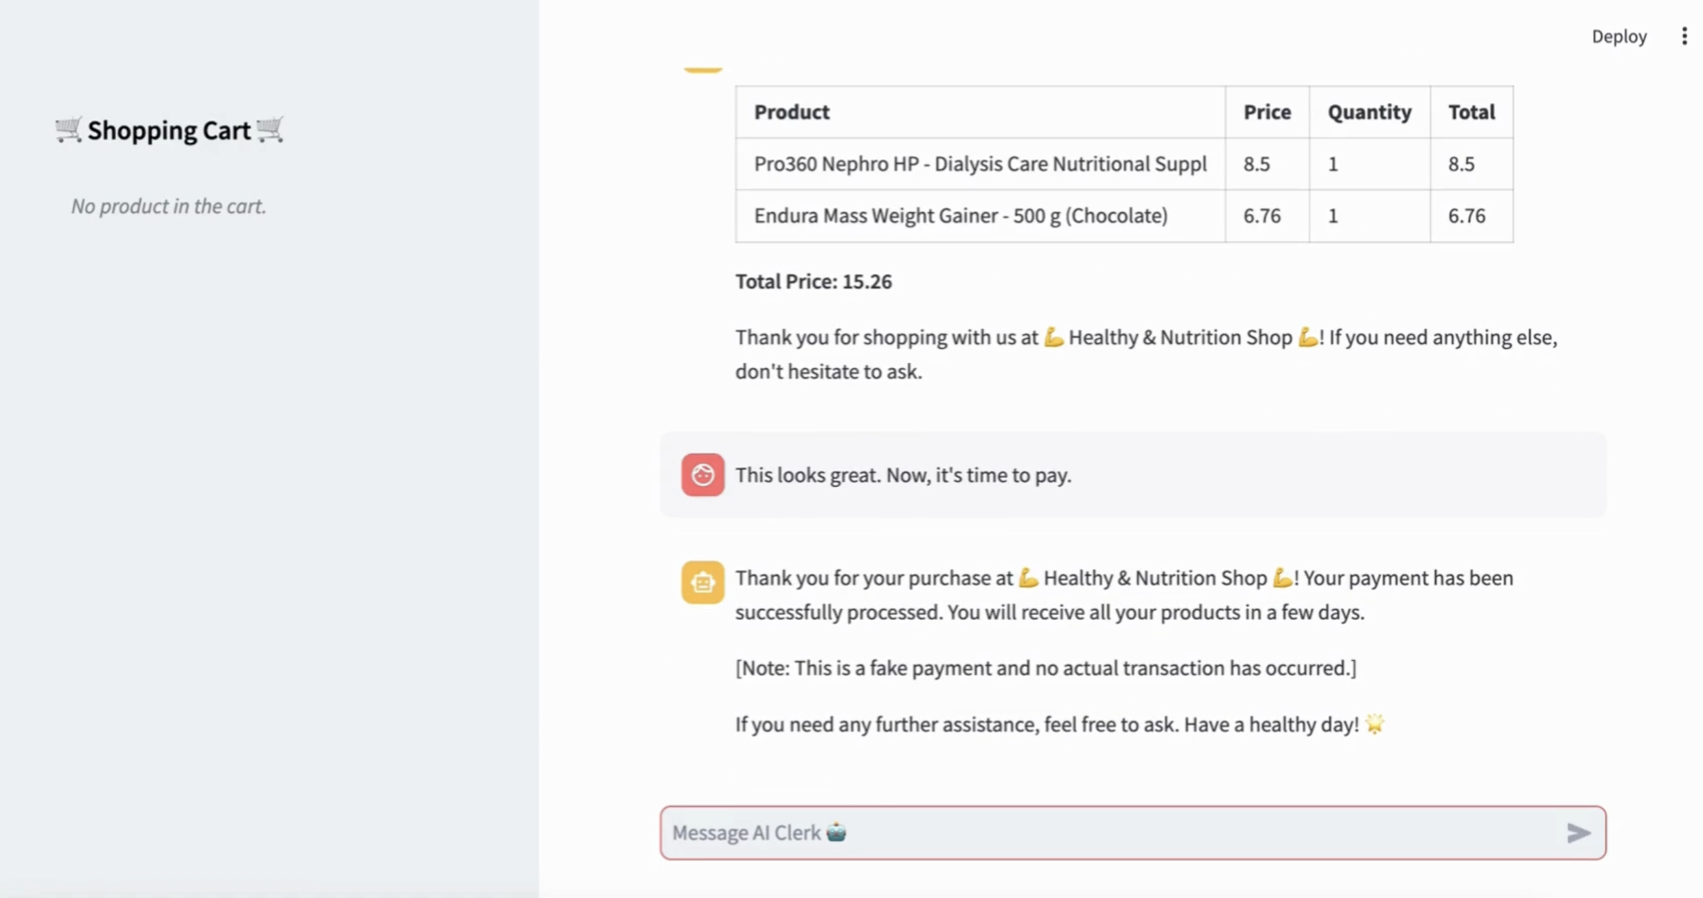Click the red user avatar icon
Screen dimensions: 1703x898
pos(702,474)
